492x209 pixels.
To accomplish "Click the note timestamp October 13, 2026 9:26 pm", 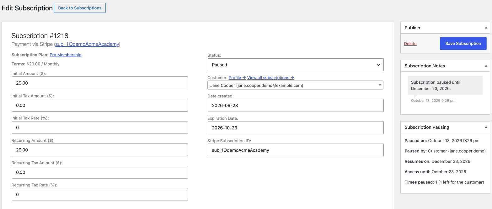I will [x=433, y=101].
